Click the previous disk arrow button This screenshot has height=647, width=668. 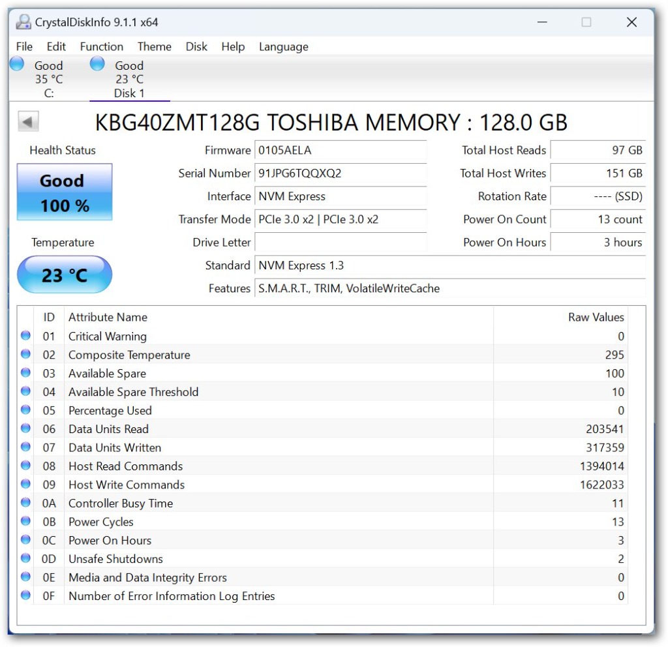28,122
